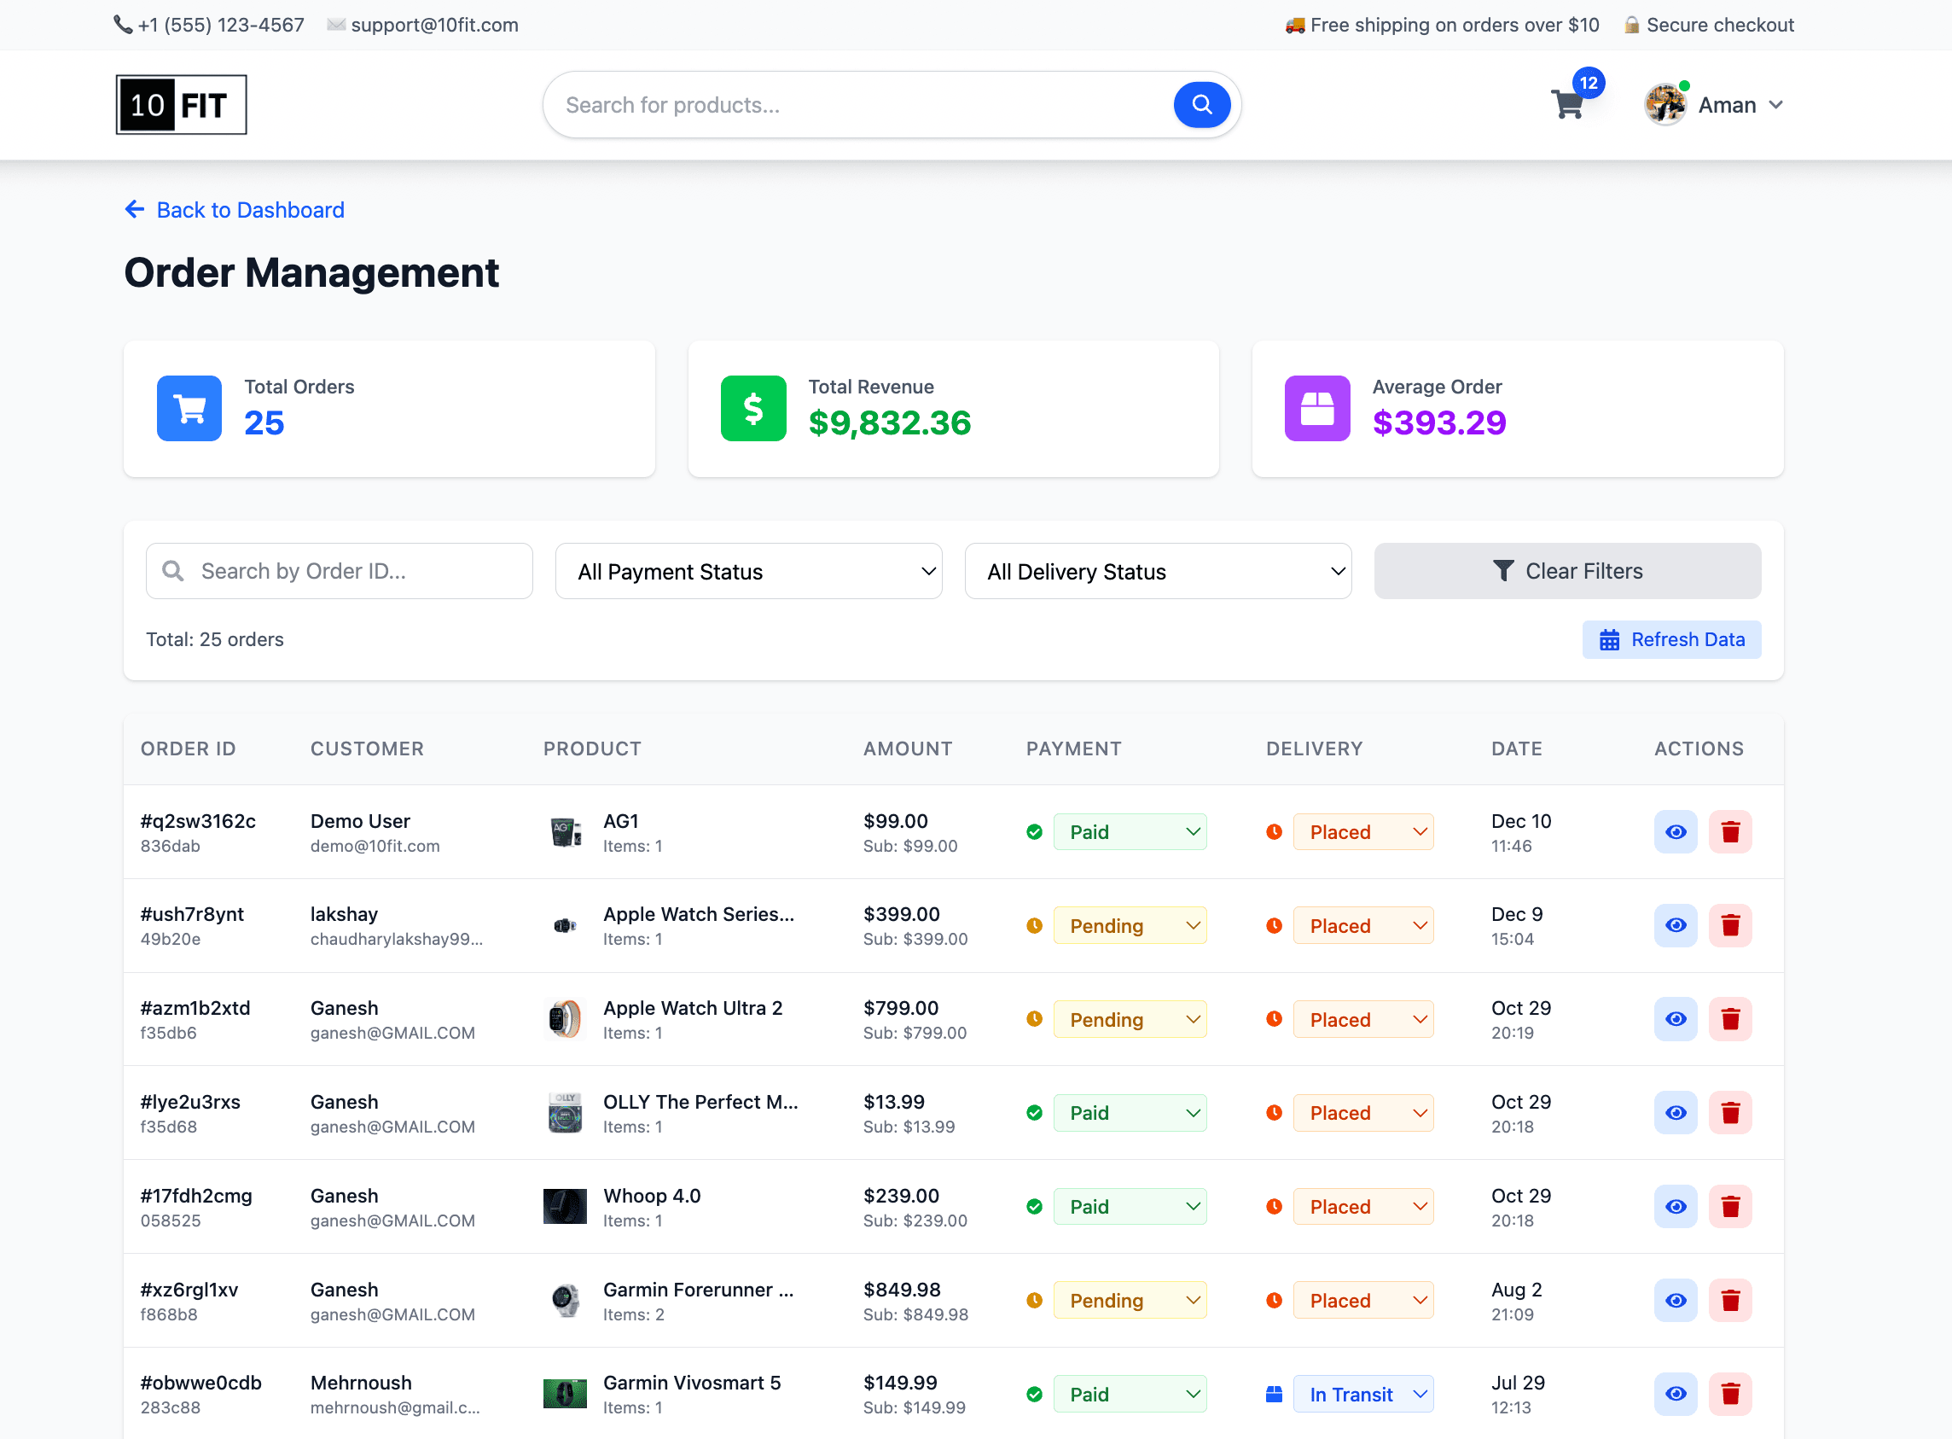Click the Aman user avatar picture

pos(1664,104)
